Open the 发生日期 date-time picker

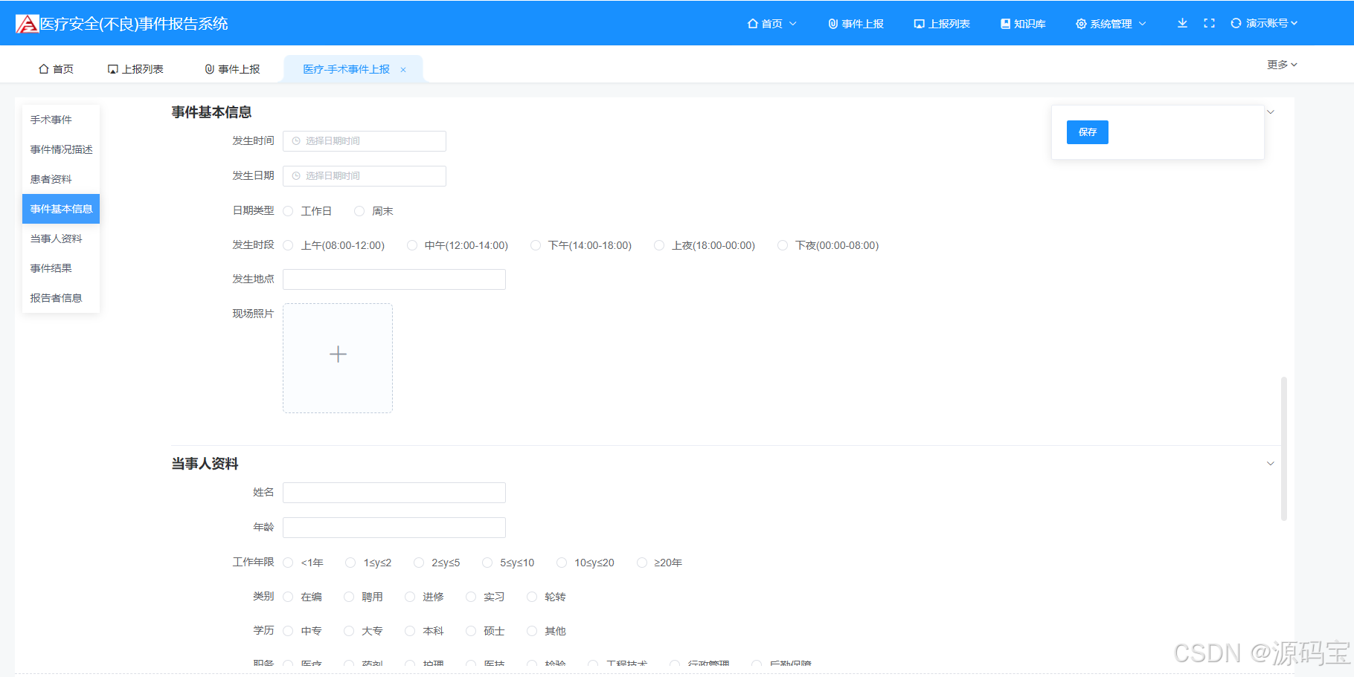(x=365, y=176)
